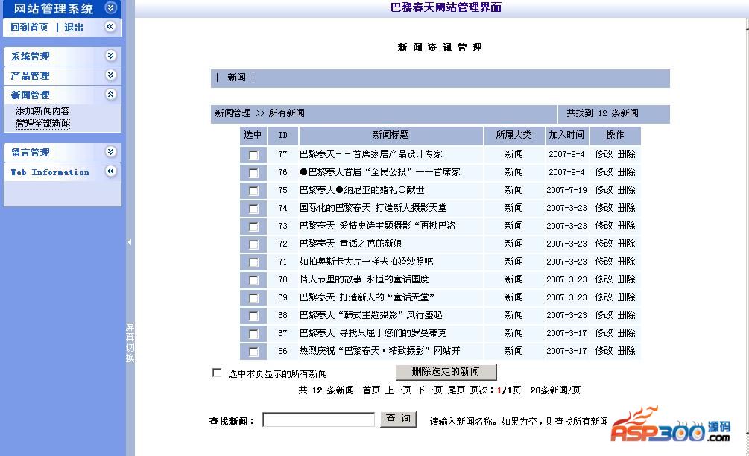Go to 上一页 pagination link
The width and height of the screenshot is (749, 456).
tap(398, 390)
